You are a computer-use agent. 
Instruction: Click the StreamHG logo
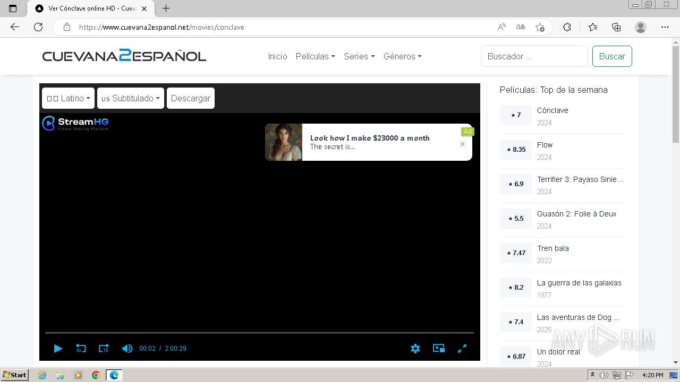click(x=75, y=123)
